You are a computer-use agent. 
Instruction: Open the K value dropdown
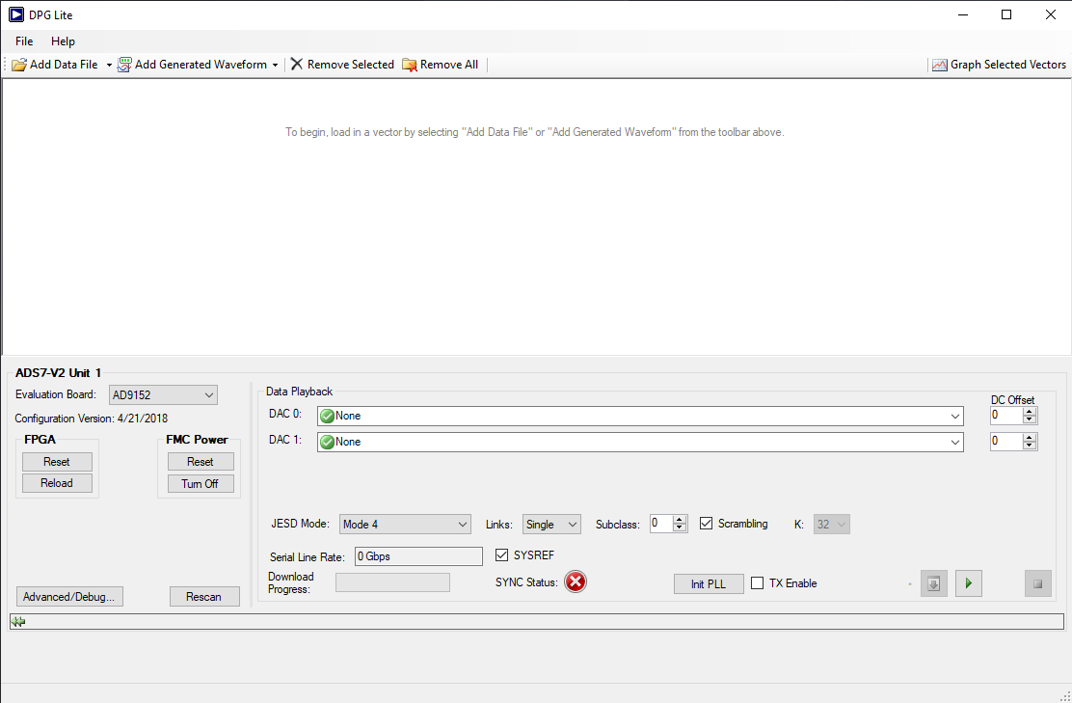831,525
